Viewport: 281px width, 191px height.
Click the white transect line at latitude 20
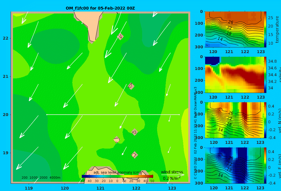tap(113, 115)
